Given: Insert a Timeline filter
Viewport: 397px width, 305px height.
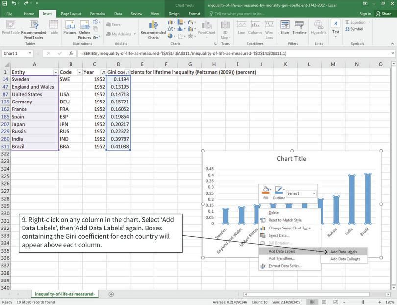Looking at the screenshot, I should click(299, 27).
